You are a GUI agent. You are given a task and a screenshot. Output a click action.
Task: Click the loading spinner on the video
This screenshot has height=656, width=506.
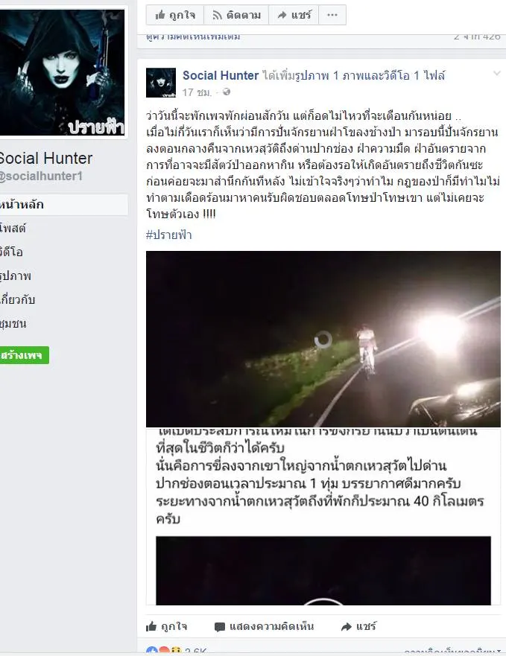[323, 340]
